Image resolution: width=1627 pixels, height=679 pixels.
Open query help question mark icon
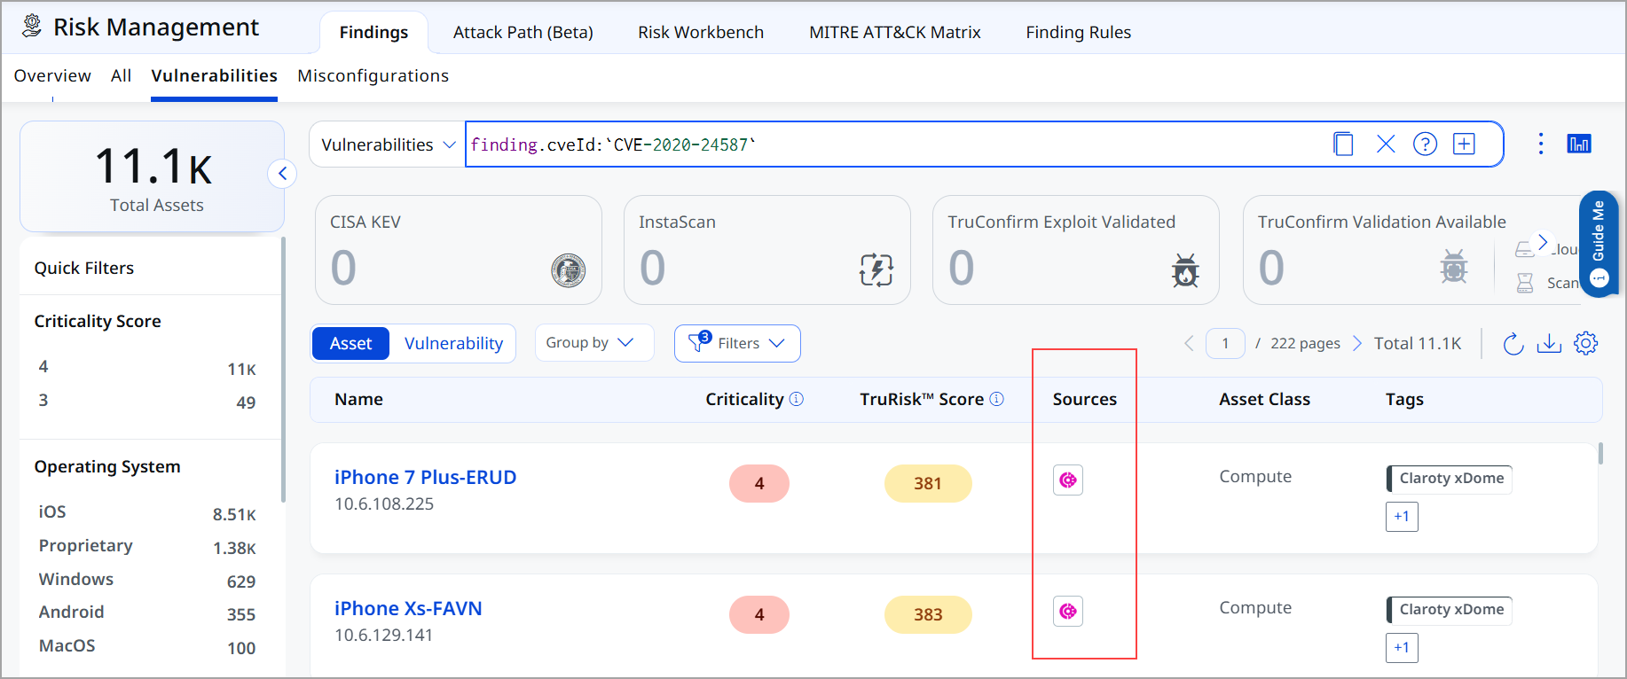(1425, 144)
